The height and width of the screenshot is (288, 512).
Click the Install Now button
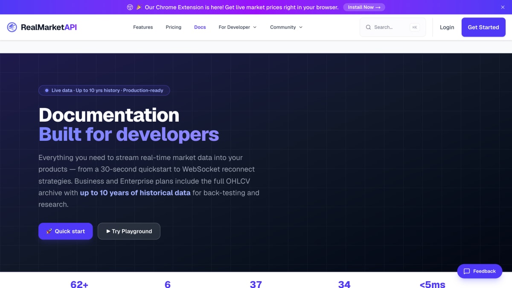coord(364,7)
